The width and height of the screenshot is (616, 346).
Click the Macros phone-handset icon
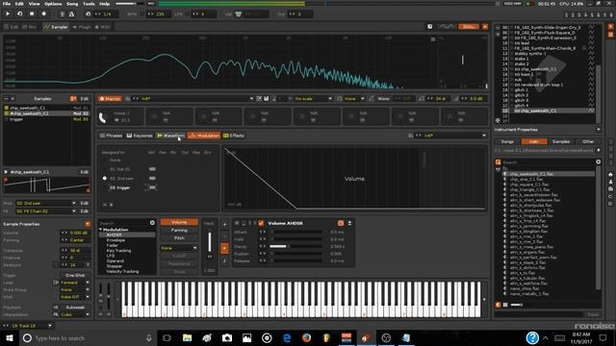(x=103, y=117)
